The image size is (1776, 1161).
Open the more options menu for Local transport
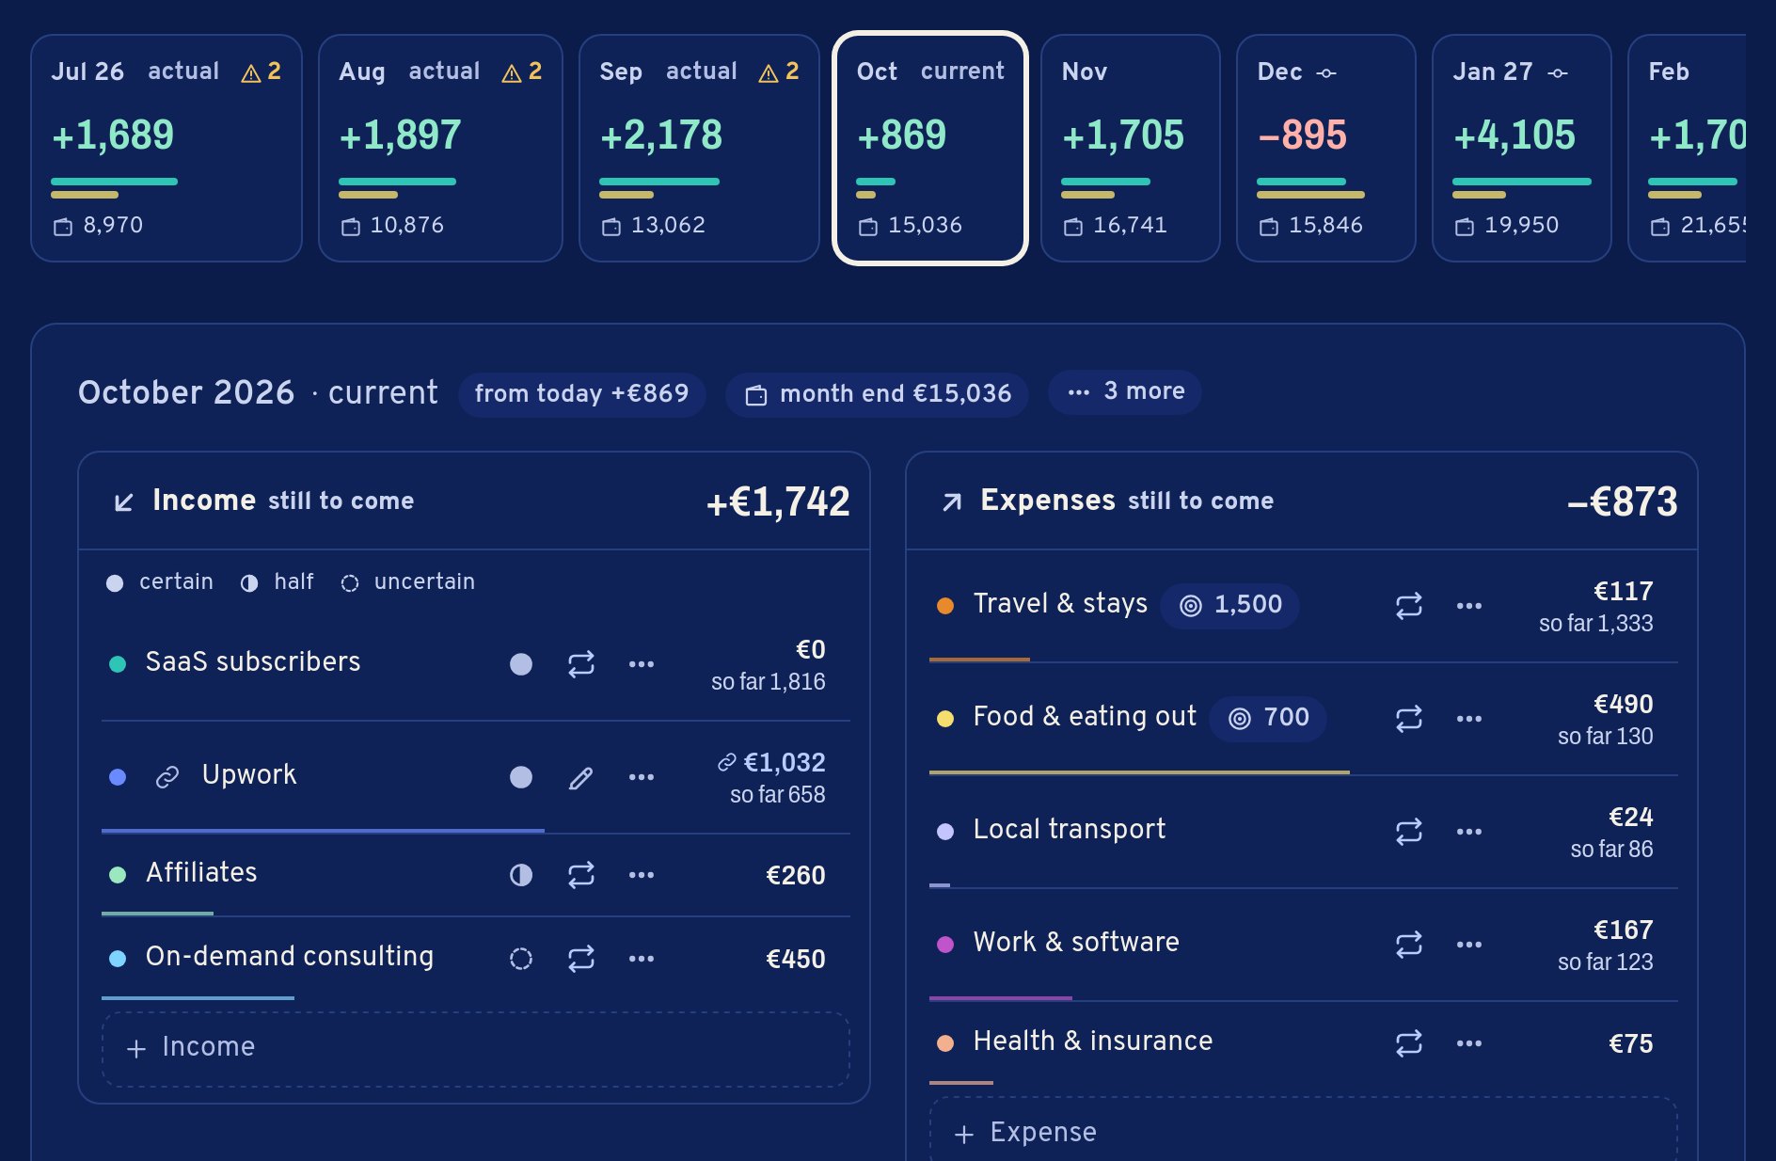click(1469, 832)
